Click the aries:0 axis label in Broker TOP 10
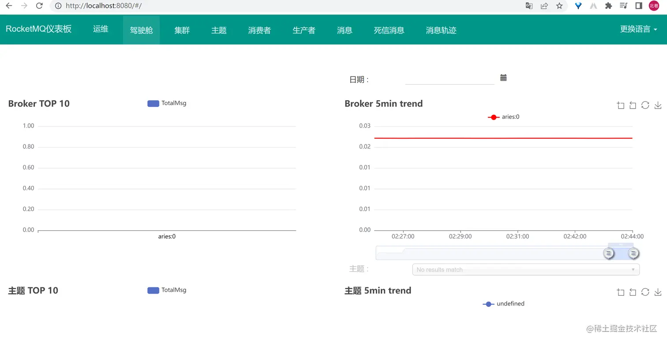This screenshot has height=343, width=667. [x=167, y=237]
